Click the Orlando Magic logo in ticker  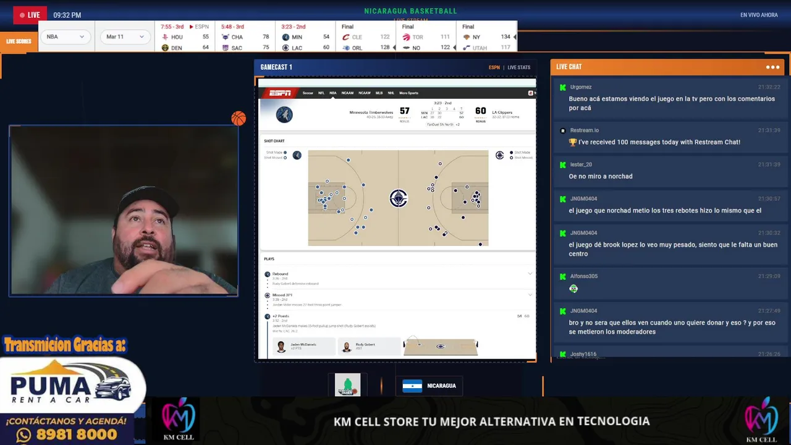coord(346,48)
